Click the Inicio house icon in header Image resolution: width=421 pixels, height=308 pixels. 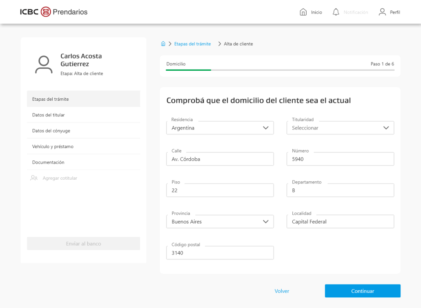pyautogui.click(x=303, y=12)
